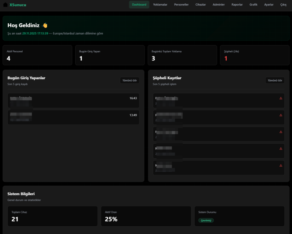Click warning icon on third suspicious record
This screenshot has width=292, height=234.
click(x=281, y=132)
